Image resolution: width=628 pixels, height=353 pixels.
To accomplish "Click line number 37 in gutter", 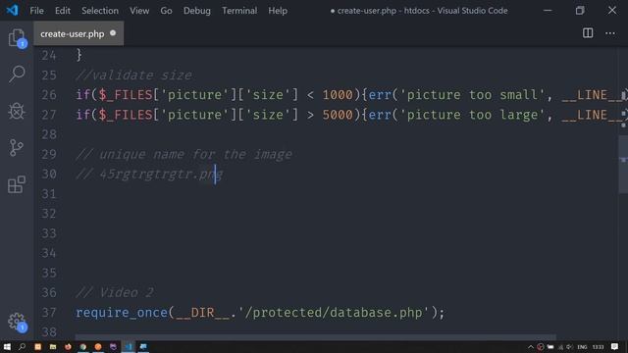I will click(x=49, y=312).
